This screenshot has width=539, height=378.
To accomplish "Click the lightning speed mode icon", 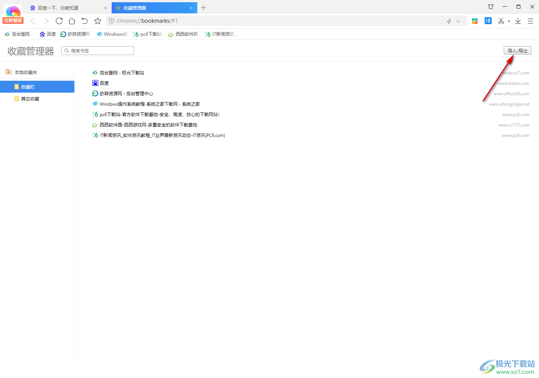I will tap(449, 21).
